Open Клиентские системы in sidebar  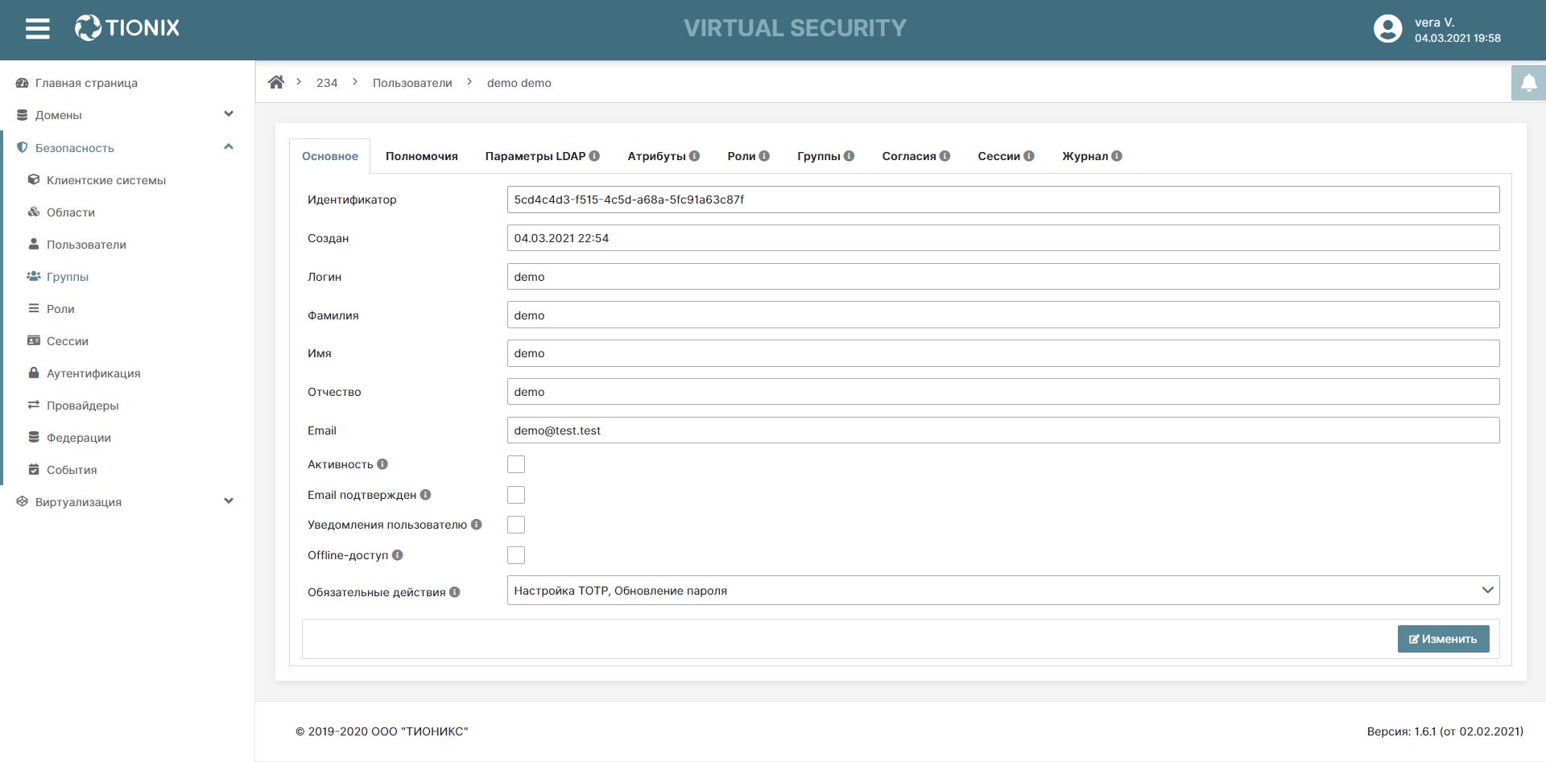[x=106, y=180]
